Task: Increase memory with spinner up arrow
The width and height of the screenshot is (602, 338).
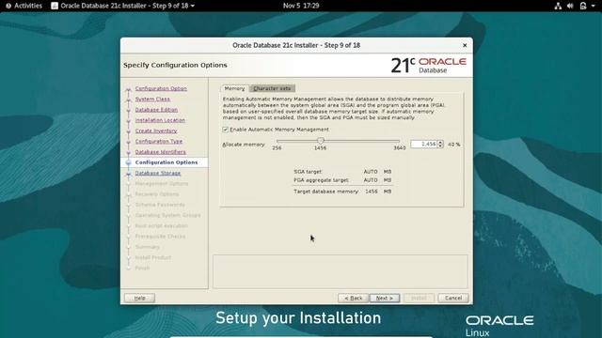Action: (440, 142)
